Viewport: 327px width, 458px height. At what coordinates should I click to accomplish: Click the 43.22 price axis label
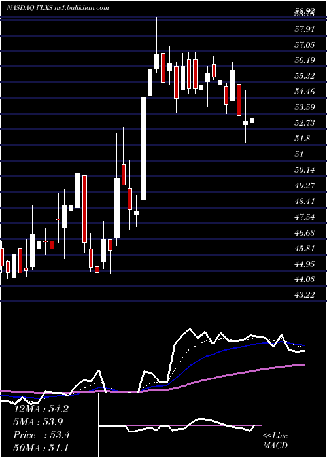coord(305,295)
